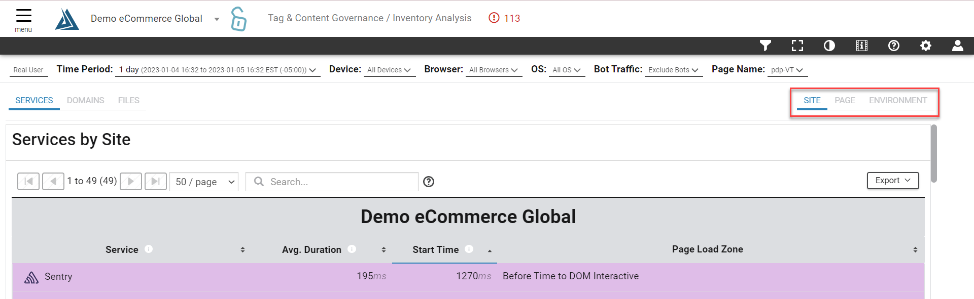Open the hamburger menu
The image size is (974, 299).
coord(23,20)
